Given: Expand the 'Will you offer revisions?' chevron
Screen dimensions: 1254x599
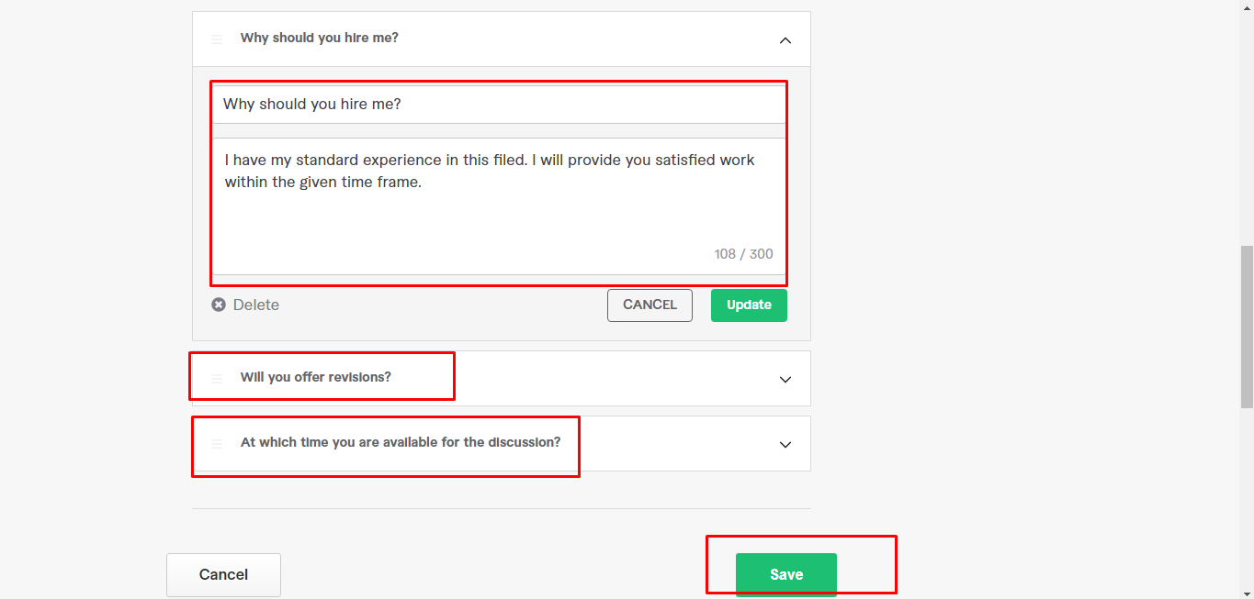Looking at the screenshot, I should [x=785, y=379].
